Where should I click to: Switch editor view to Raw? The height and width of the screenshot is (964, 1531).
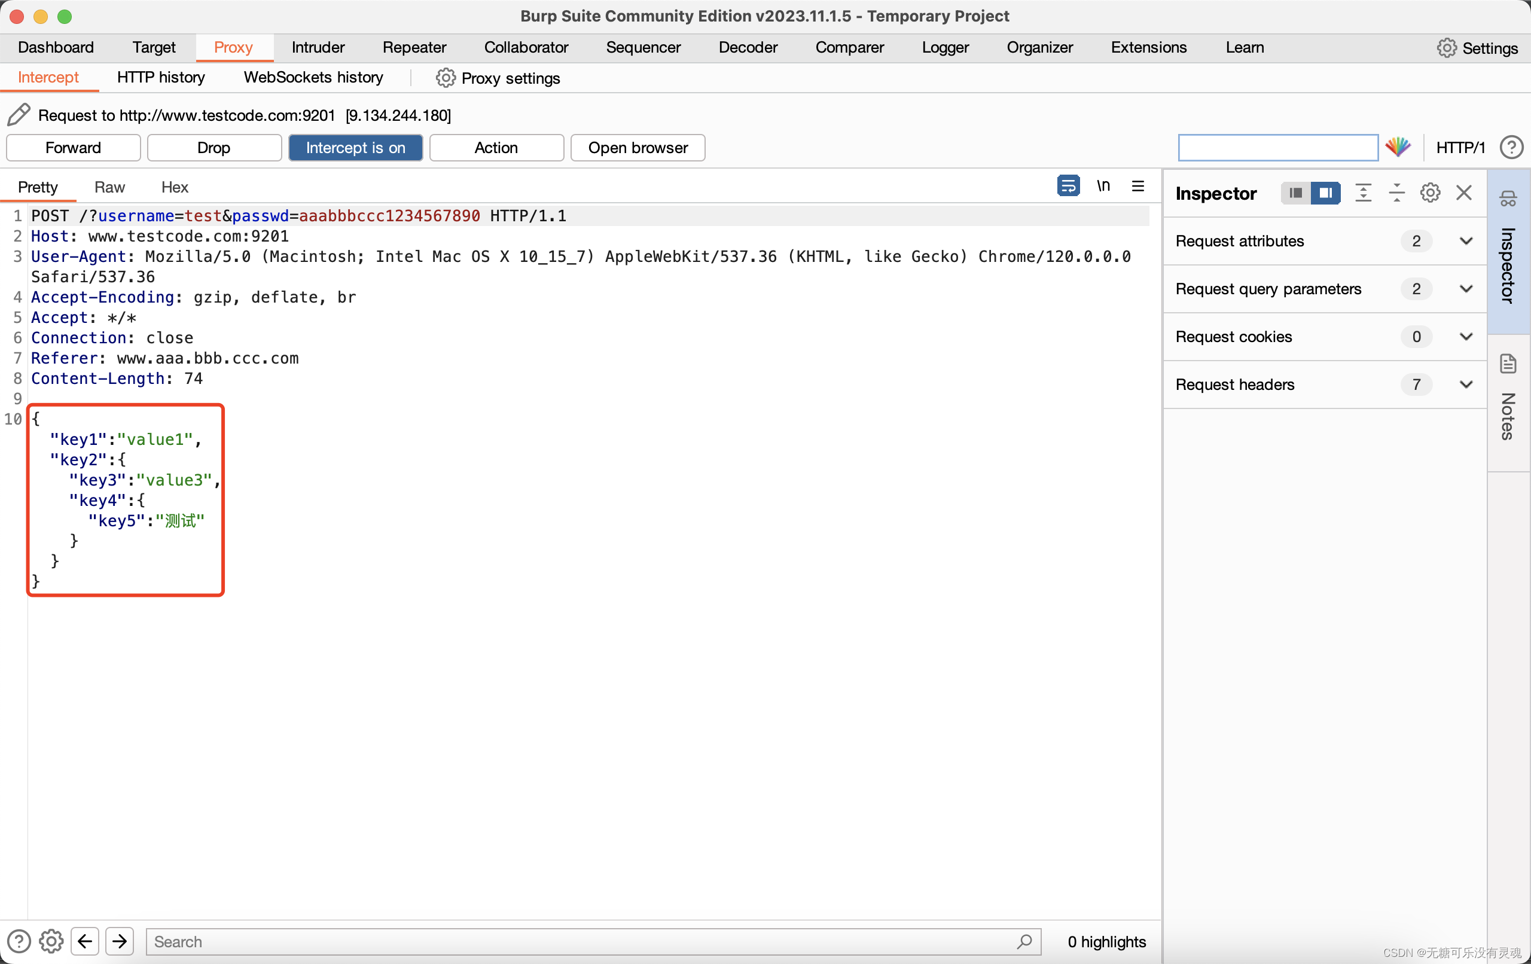tap(109, 187)
